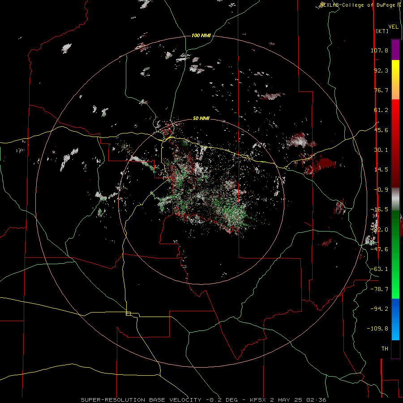The width and height of the screenshot is (403, 403).
Task: Click the 100 NMI range ring label
Action: pos(201,35)
